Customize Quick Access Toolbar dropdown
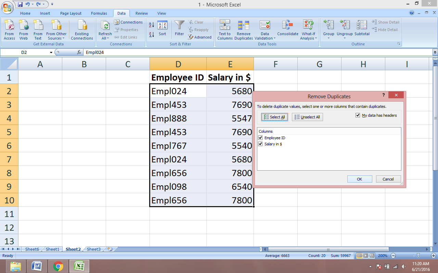This screenshot has width=438, height=273. (52, 4)
